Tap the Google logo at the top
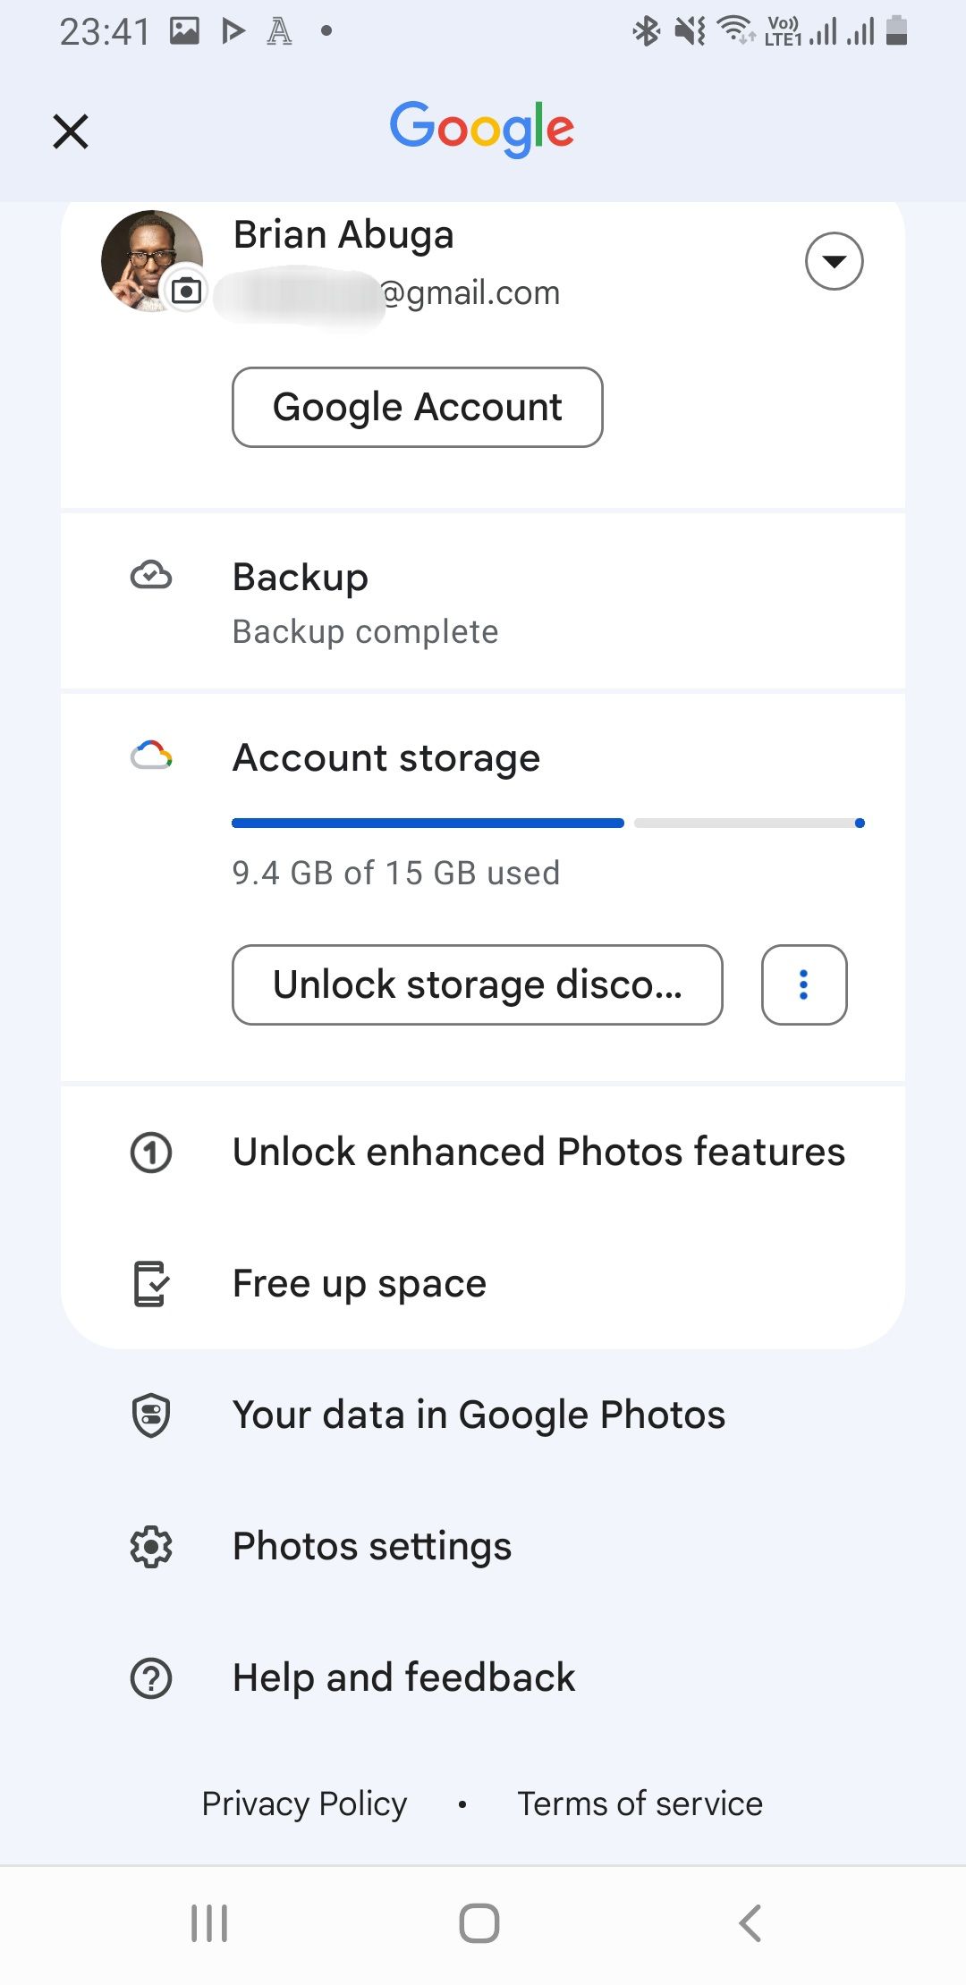This screenshot has height=1985, width=966. click(482, 128)
